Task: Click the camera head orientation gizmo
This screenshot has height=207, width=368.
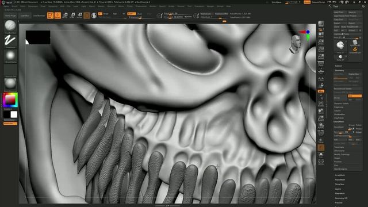Action: coord(296,44)
